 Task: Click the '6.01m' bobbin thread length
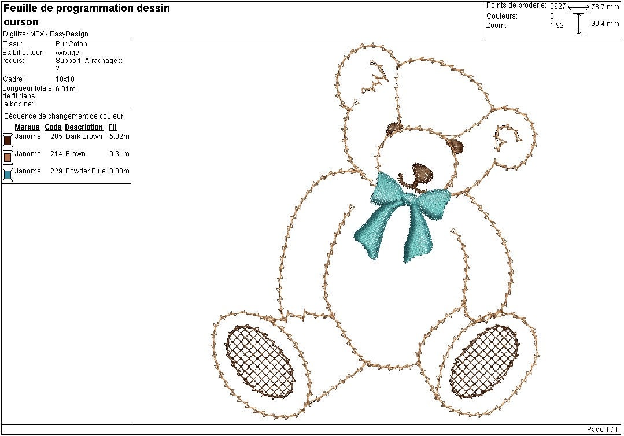(65, 88)
